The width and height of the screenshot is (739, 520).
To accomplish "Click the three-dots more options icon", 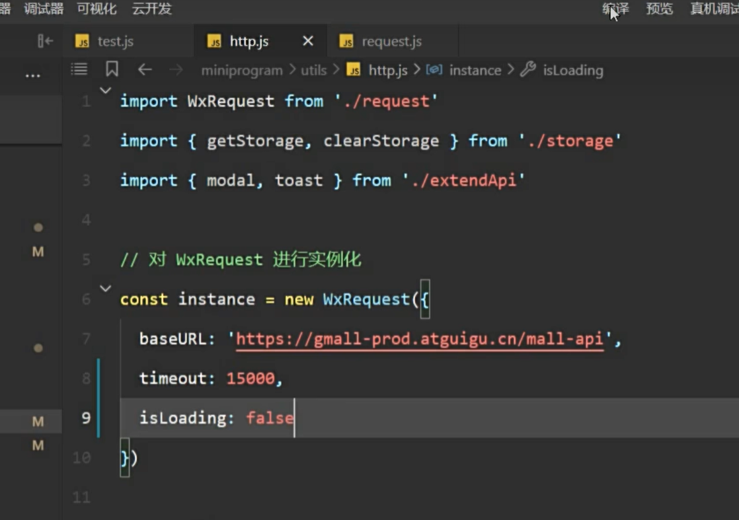I will pos(32,76).
